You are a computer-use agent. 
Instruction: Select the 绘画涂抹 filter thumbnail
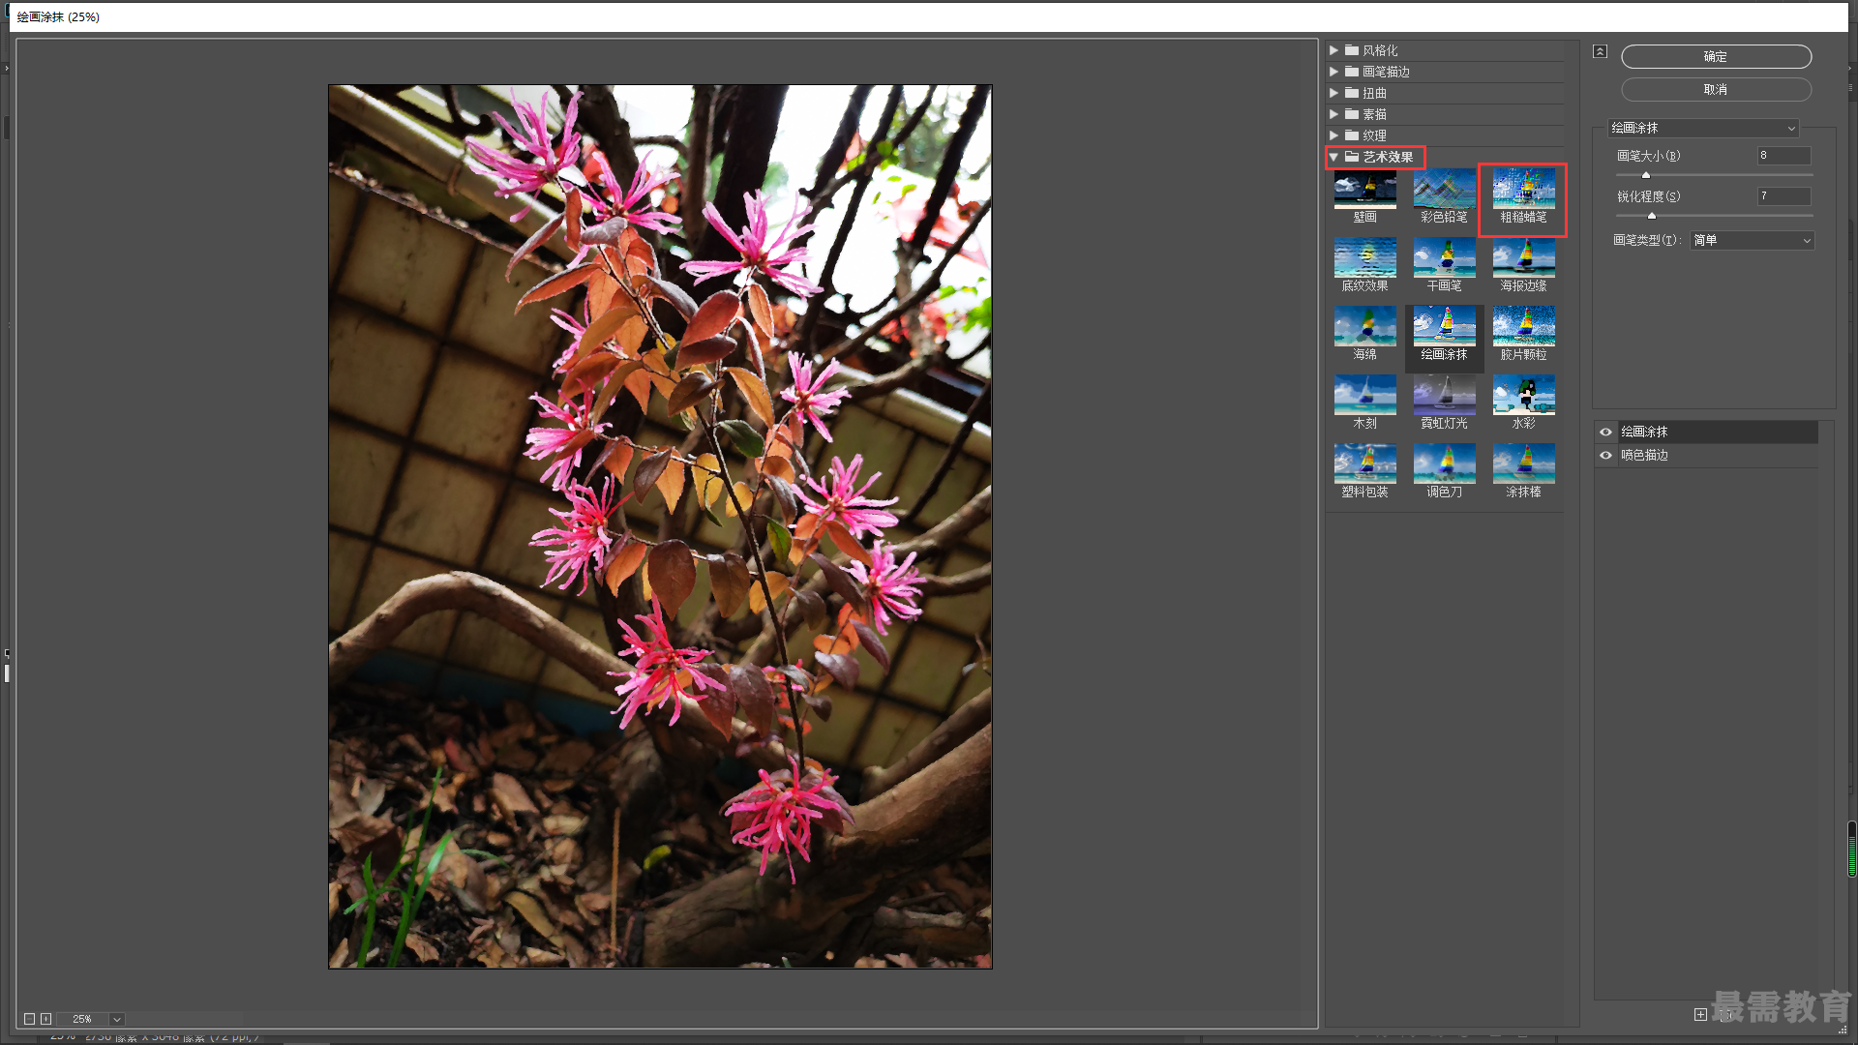(x=1444, y=327)
